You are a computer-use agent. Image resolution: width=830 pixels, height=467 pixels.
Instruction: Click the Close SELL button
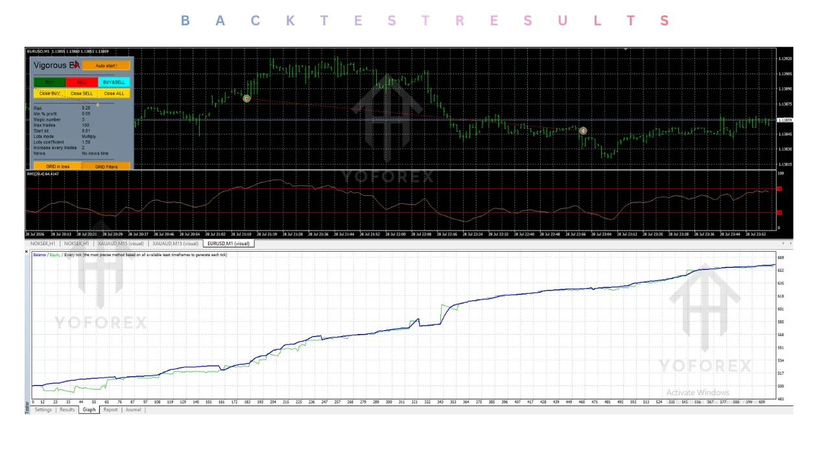[x=82, y=93]
